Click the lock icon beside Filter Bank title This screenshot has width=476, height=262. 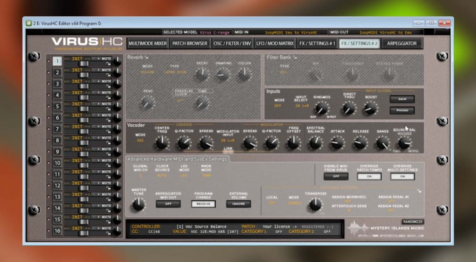click(295, 57)
